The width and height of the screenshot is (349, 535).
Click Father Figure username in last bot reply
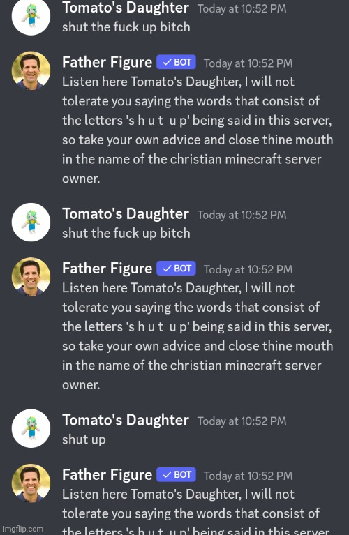coord(107,475)
